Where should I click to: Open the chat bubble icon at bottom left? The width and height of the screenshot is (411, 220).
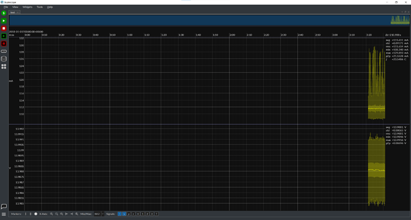(x=4, y=206)
